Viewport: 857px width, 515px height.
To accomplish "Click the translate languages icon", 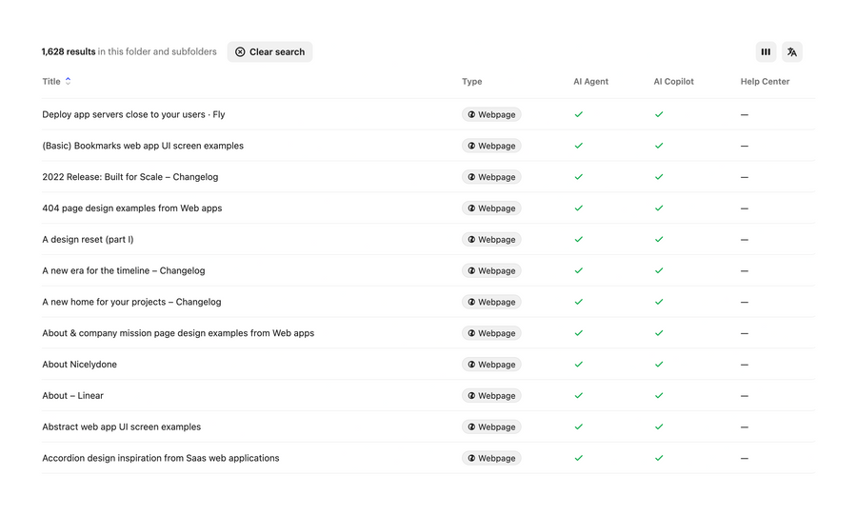I will coord(792,52).
